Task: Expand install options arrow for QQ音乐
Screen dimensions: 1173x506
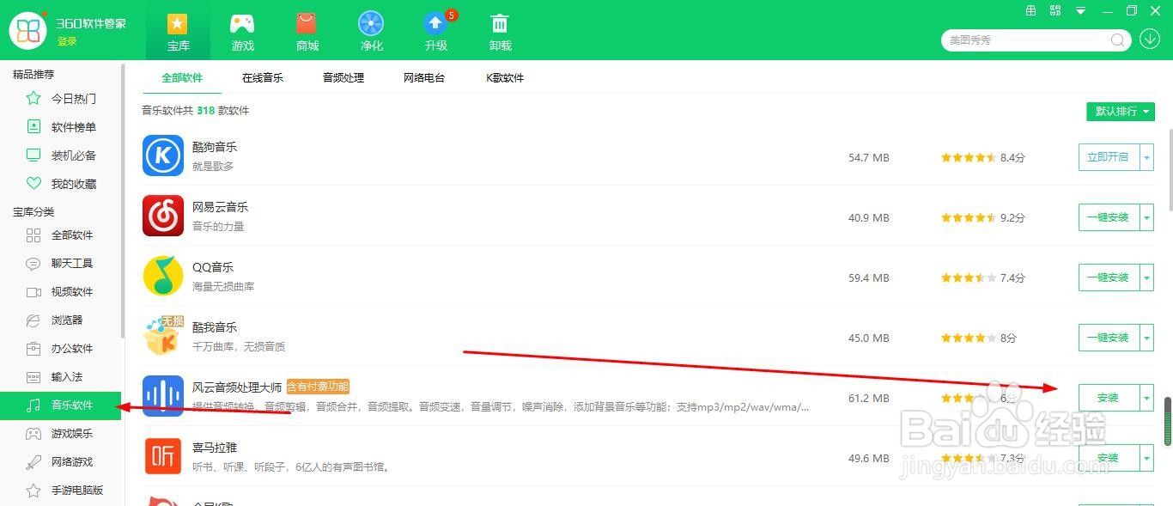Action: (1146, 277)
